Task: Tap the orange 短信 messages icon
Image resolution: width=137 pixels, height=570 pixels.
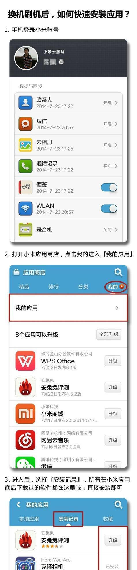Action: click(x=25, y=124)
